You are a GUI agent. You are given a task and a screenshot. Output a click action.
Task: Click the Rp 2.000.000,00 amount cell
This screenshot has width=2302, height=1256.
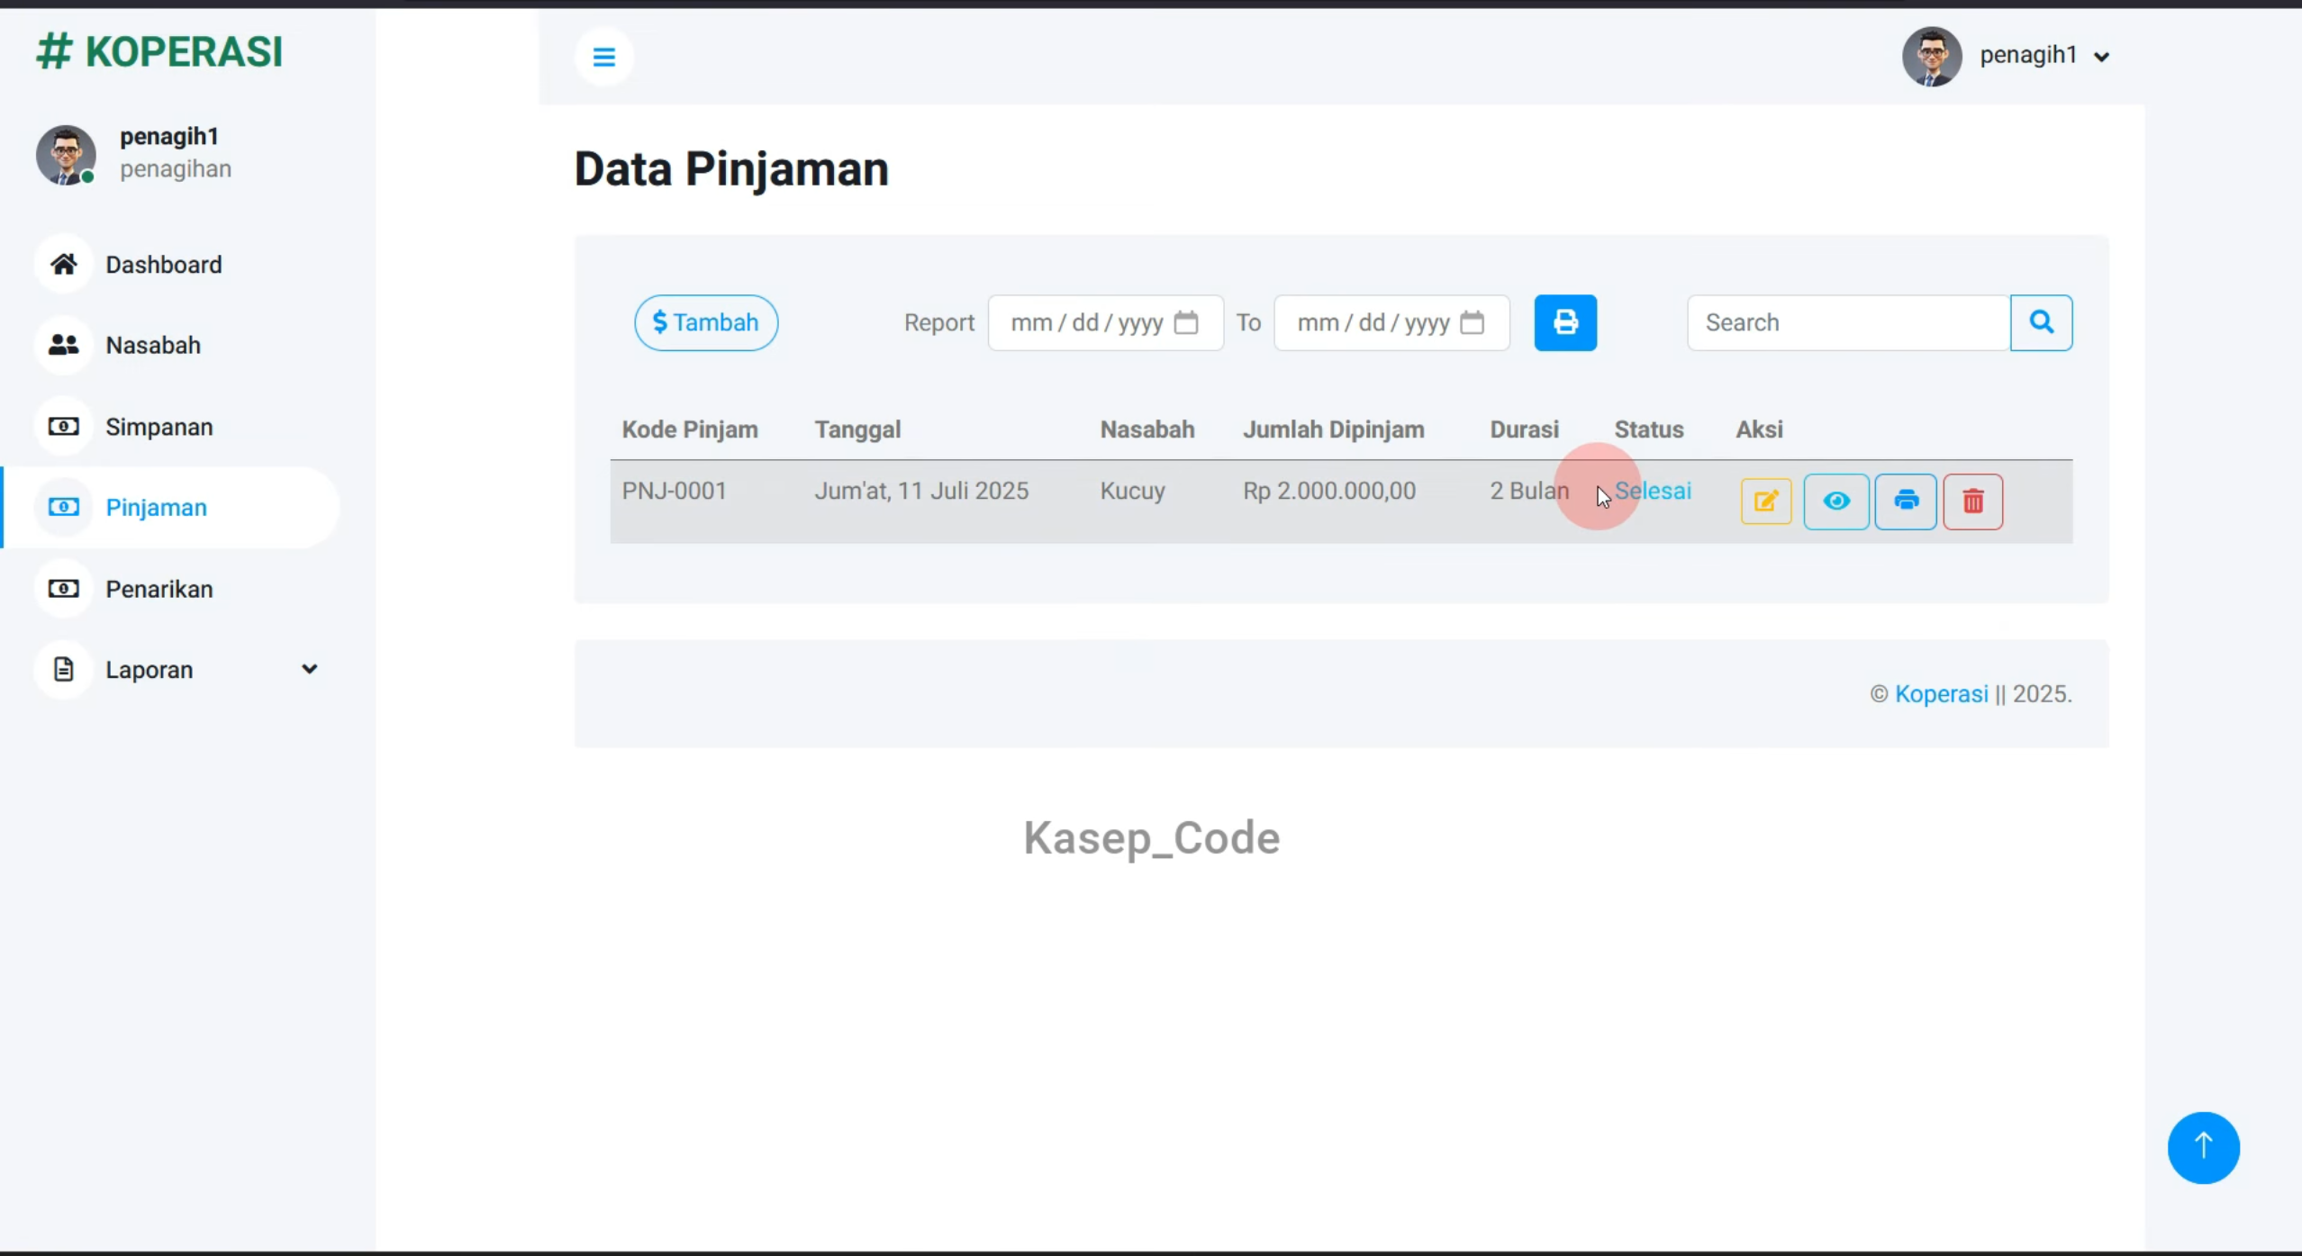coord(1328,491)
